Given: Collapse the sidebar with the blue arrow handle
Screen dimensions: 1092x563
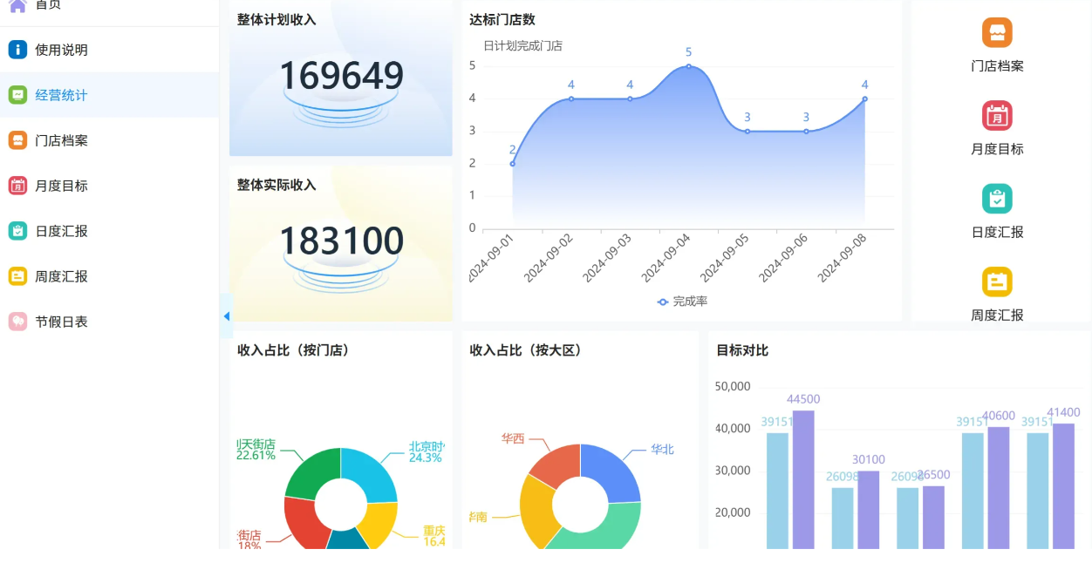Looking at the screenshot, I should tap(227, 316).
